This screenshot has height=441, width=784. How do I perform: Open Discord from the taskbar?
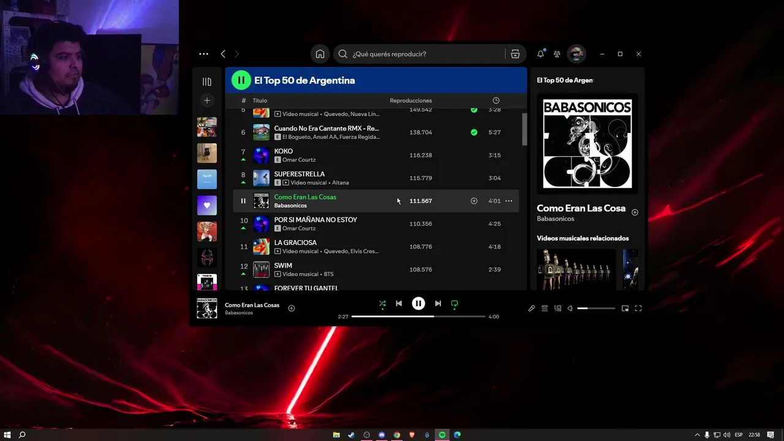coord(382,435)
